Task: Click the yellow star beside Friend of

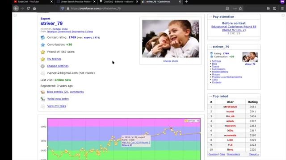Action: click(x=43, y=52)
